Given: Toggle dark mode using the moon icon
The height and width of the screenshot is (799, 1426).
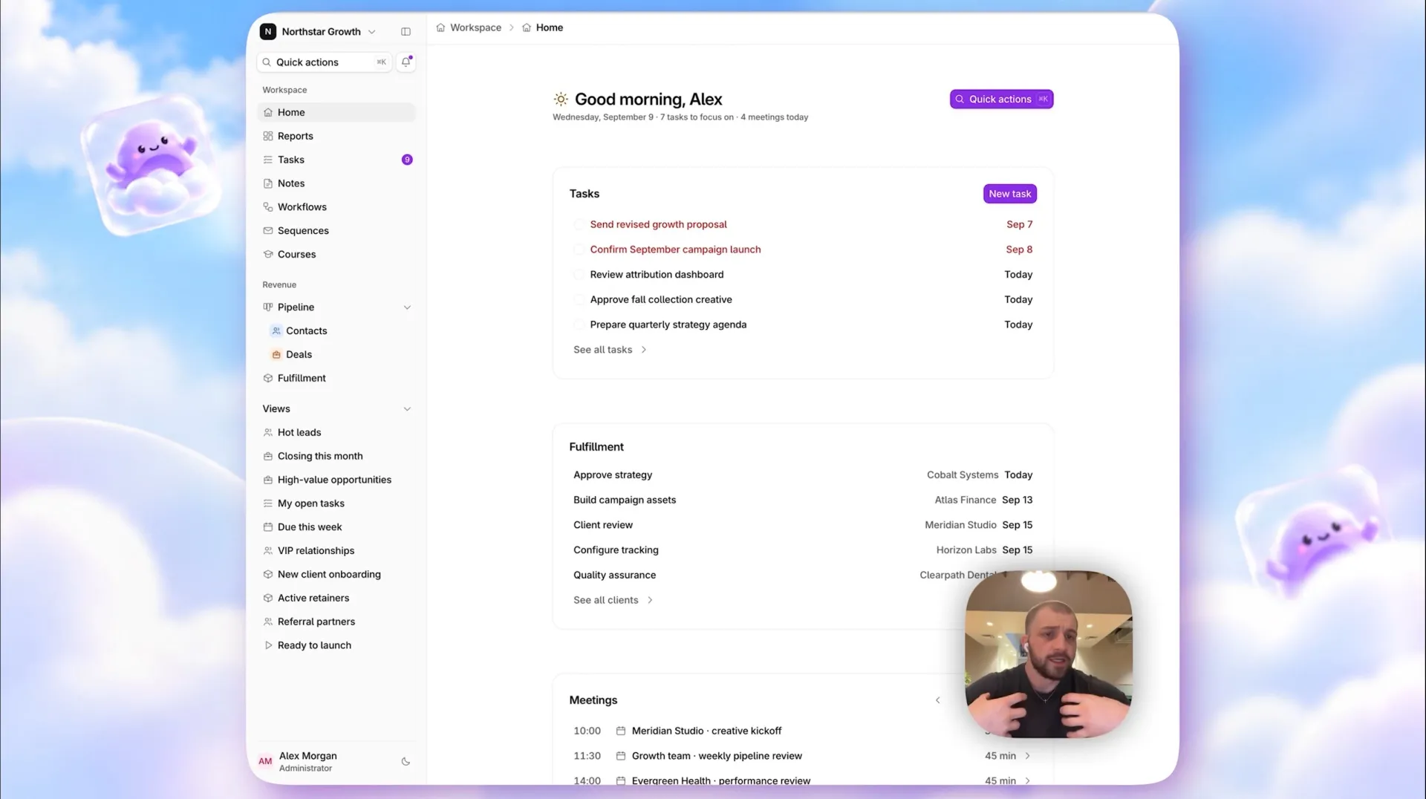Looking at the screenshot, I should click(x=406, y=761).
